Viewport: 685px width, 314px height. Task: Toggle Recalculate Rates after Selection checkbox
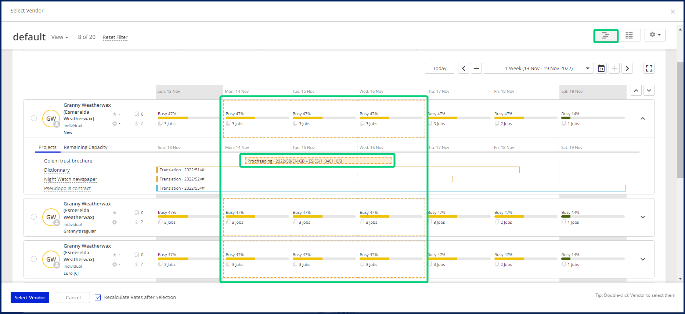coord(98,297)
